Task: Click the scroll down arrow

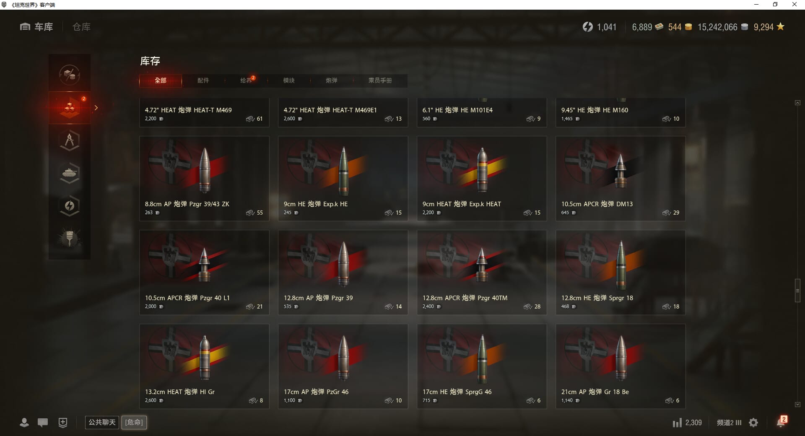Action: click(x=797, y=405)
